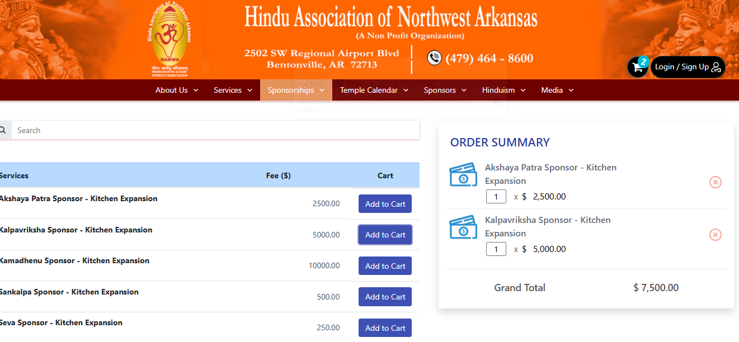Click the money icon for Akshaya Patra item
The image size is (739, 342).
(463, 174)
